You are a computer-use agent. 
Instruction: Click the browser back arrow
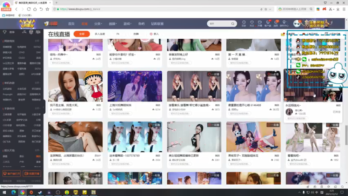click(16, 9)
